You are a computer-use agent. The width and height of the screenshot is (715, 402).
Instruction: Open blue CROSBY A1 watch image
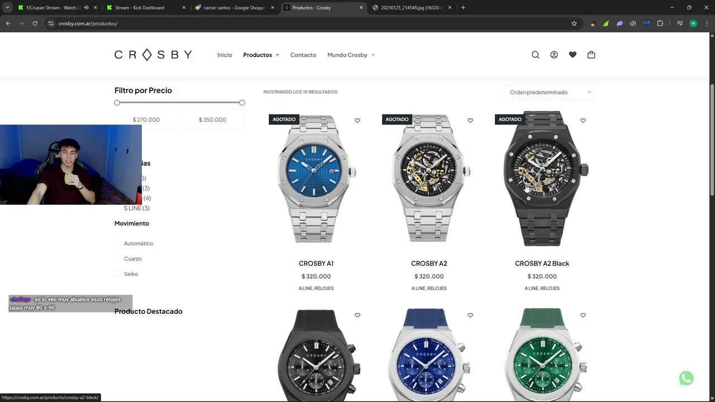point(316,179)
